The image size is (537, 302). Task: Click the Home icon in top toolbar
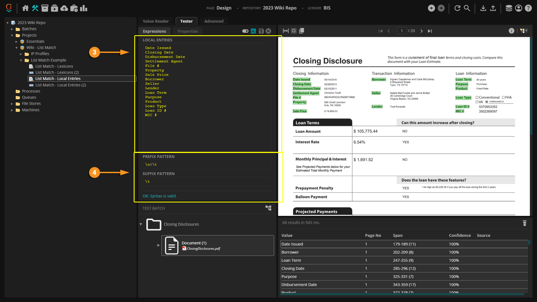[x=25, y=8]
